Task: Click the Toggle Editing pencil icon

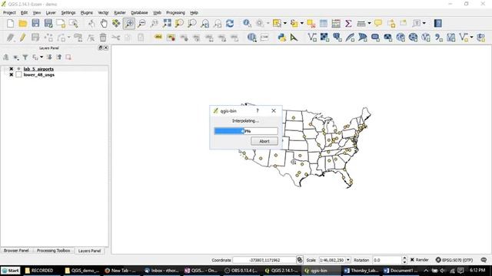Action: coord(22,38)
